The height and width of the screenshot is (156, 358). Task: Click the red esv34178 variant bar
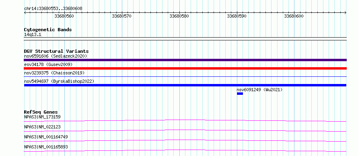(x=185, y=68)
